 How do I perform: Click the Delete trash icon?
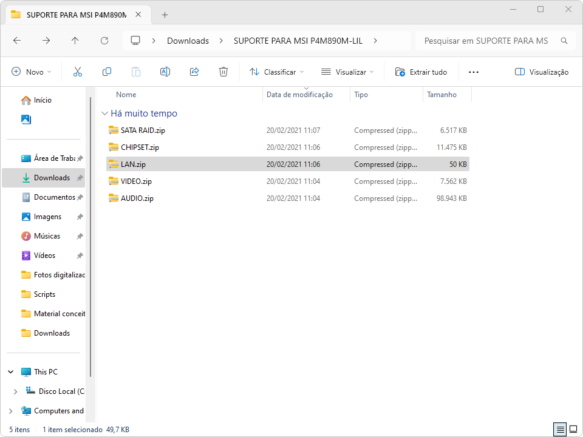click(223, 72)
